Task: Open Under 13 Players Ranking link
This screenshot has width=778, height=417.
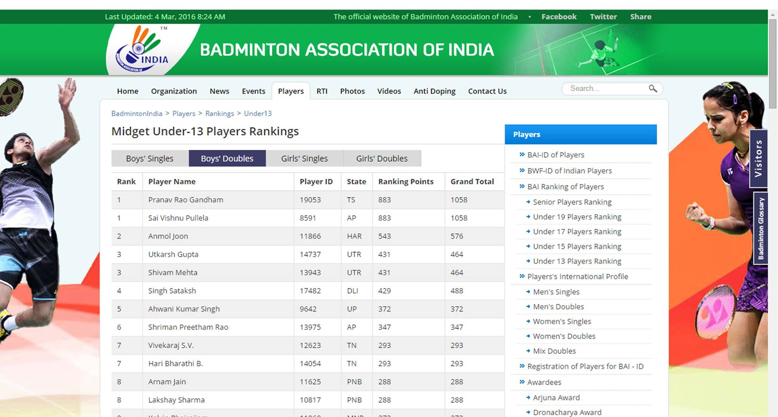Action: pos(577,261)
